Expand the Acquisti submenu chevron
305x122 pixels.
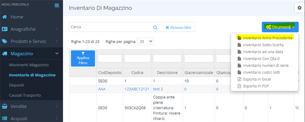(x=57, y=119)
